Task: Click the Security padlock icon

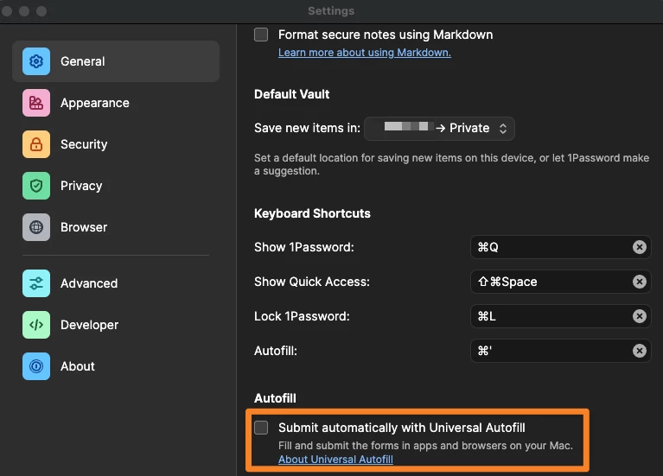Action: pos(36,144)
